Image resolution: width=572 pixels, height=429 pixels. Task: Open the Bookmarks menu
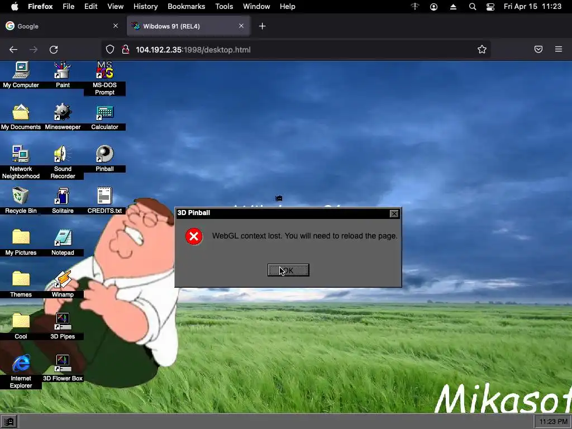pos(187,7)
